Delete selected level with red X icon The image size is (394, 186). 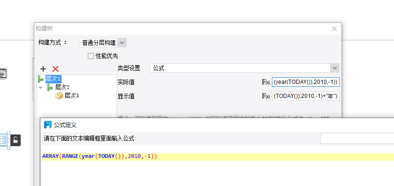pyautogui.click(x=55, y=69)
